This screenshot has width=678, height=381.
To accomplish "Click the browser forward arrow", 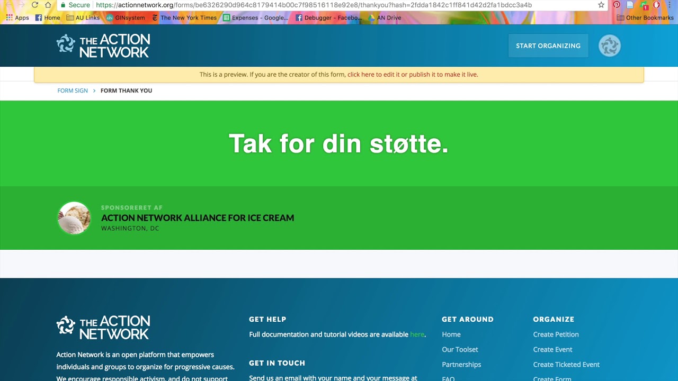I will click(22, 5).
